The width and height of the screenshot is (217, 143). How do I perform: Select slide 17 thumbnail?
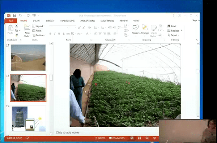point(28,57)
